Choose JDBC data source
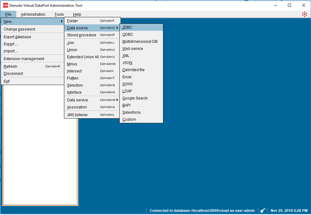The image size is (311, 215). point(142,27)
